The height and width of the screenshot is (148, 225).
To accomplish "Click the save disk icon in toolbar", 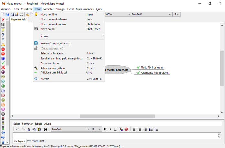I will (x=12, y=14).
